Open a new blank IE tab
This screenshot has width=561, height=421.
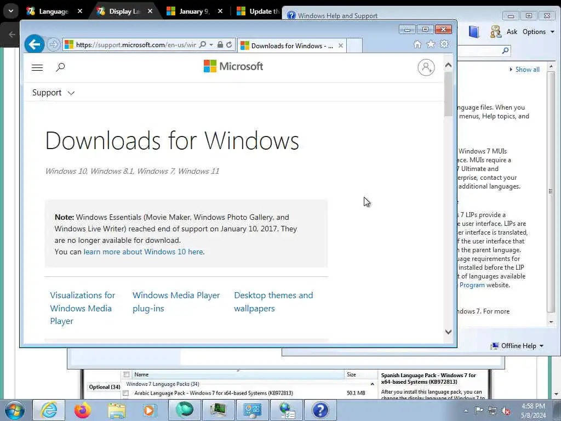tap(354, 46)
